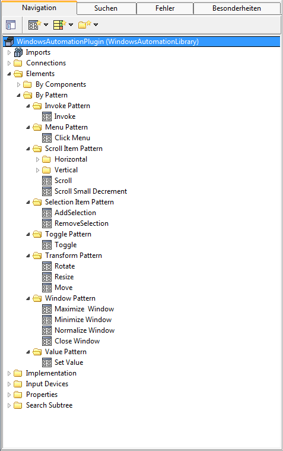
Task: Expand the Horizontal folder
Action: click(x=37, y=159)
